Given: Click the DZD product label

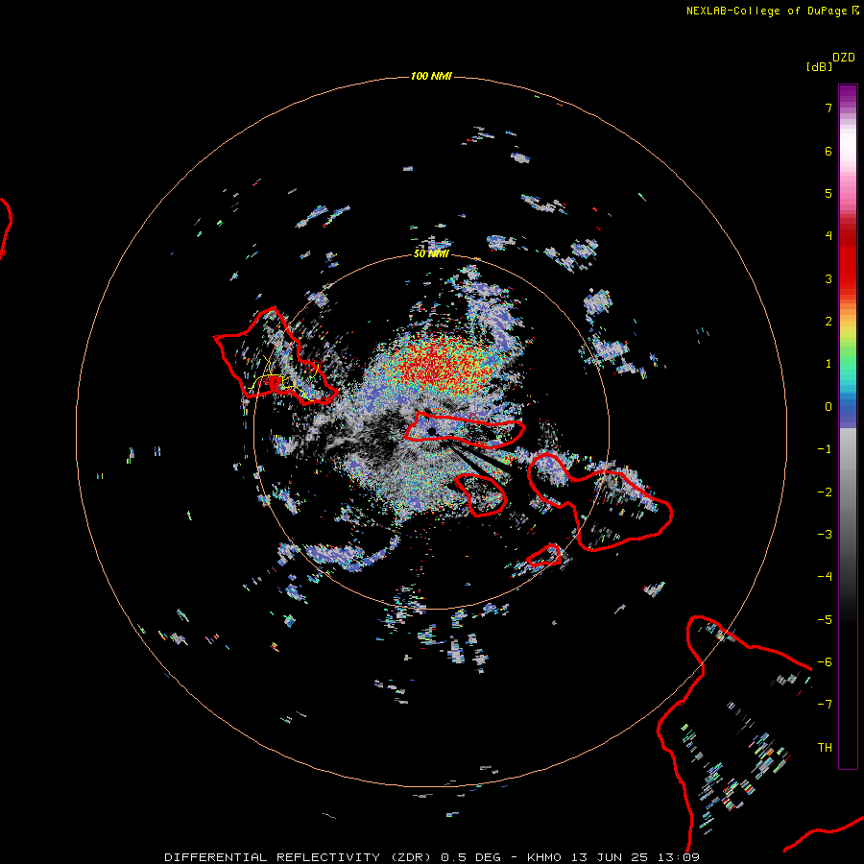Looking at the screenshot, I should pos(844,58).
